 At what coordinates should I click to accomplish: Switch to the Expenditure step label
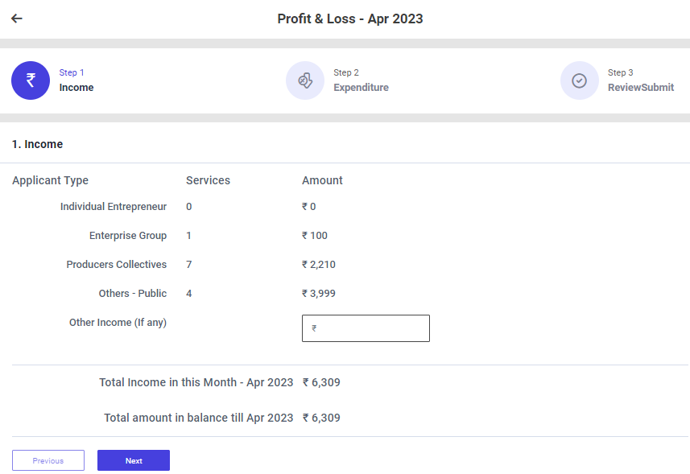(x=361, y=88)
